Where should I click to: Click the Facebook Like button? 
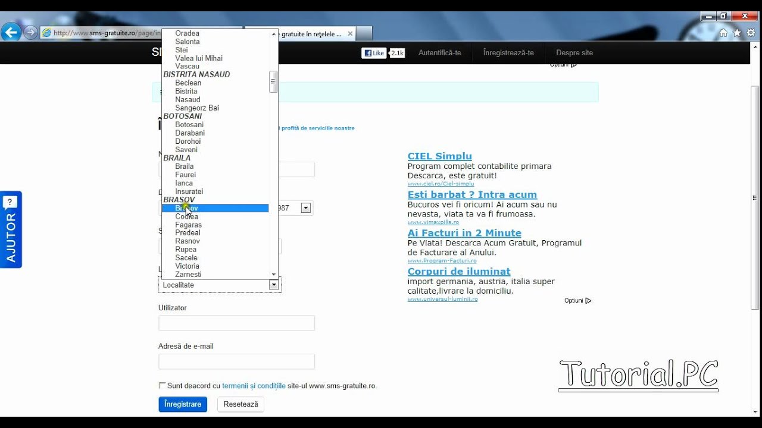374,53
